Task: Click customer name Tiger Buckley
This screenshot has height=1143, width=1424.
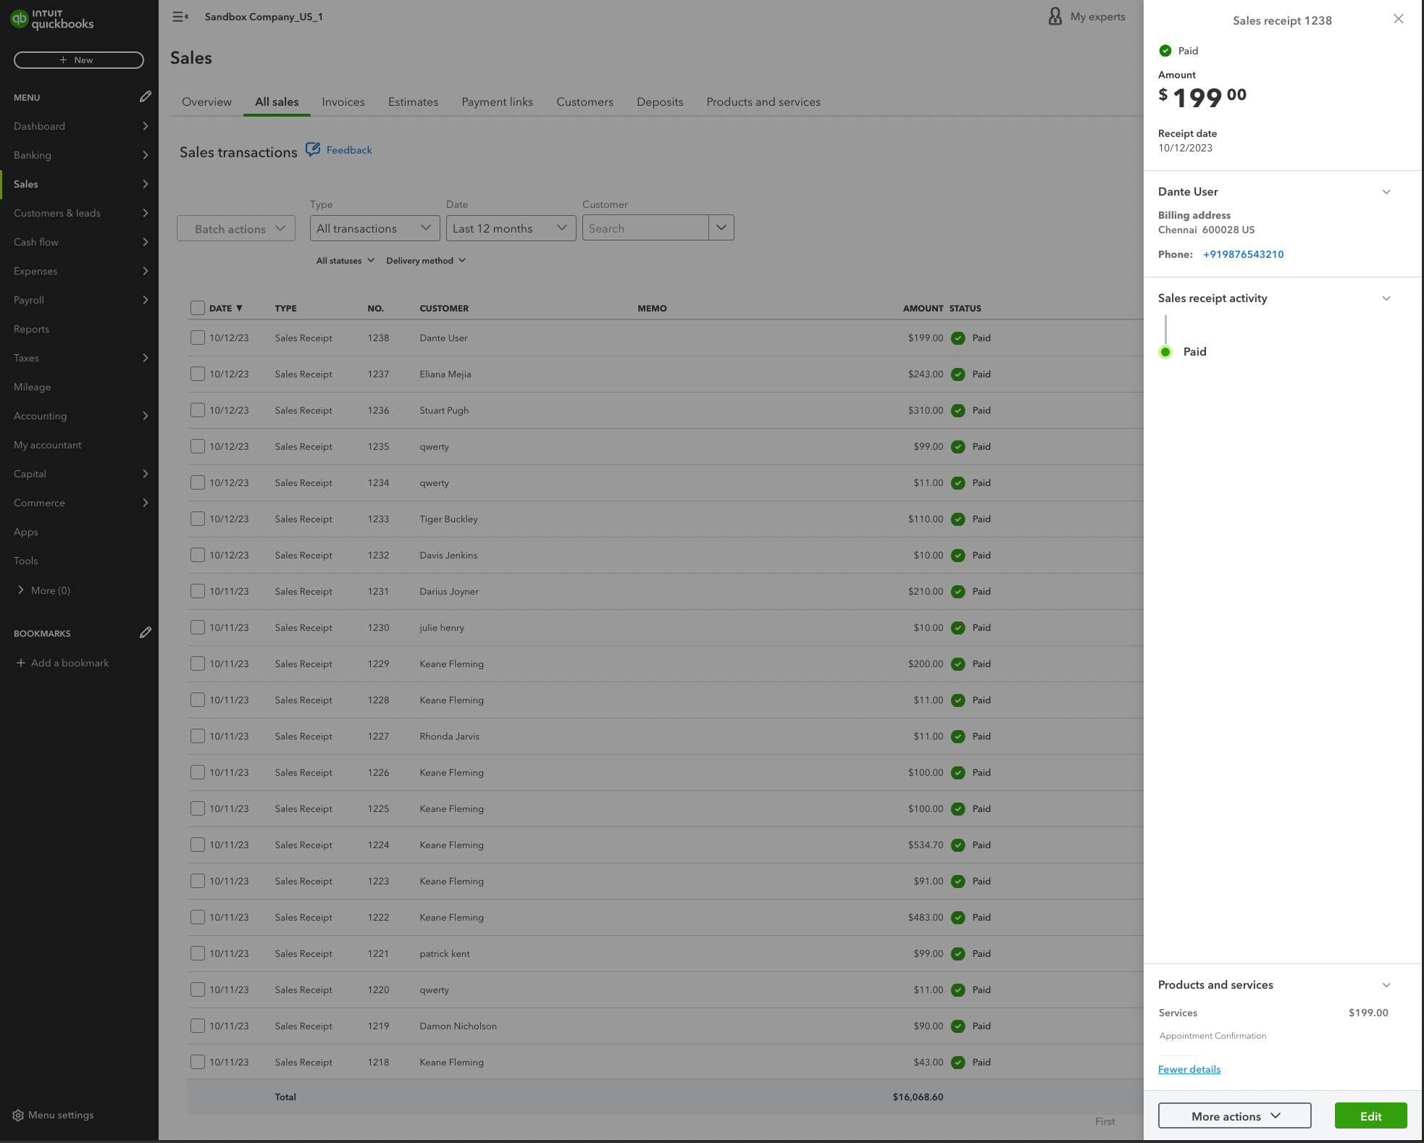Action: [448, 519]
